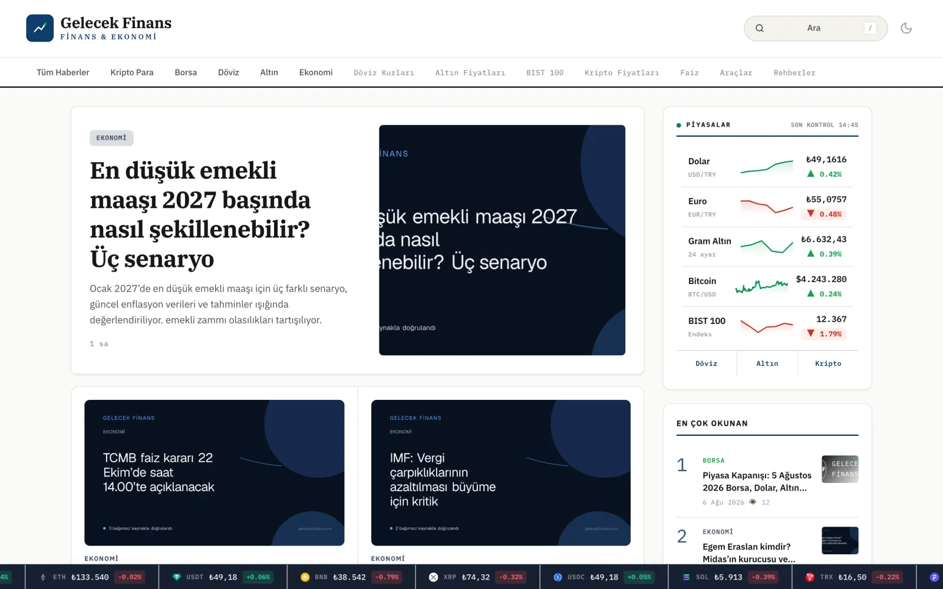This screenshot has width=943, height=589.
Task: Click the BNB coin icon in ticker
Action: click(x=305, y=577)
